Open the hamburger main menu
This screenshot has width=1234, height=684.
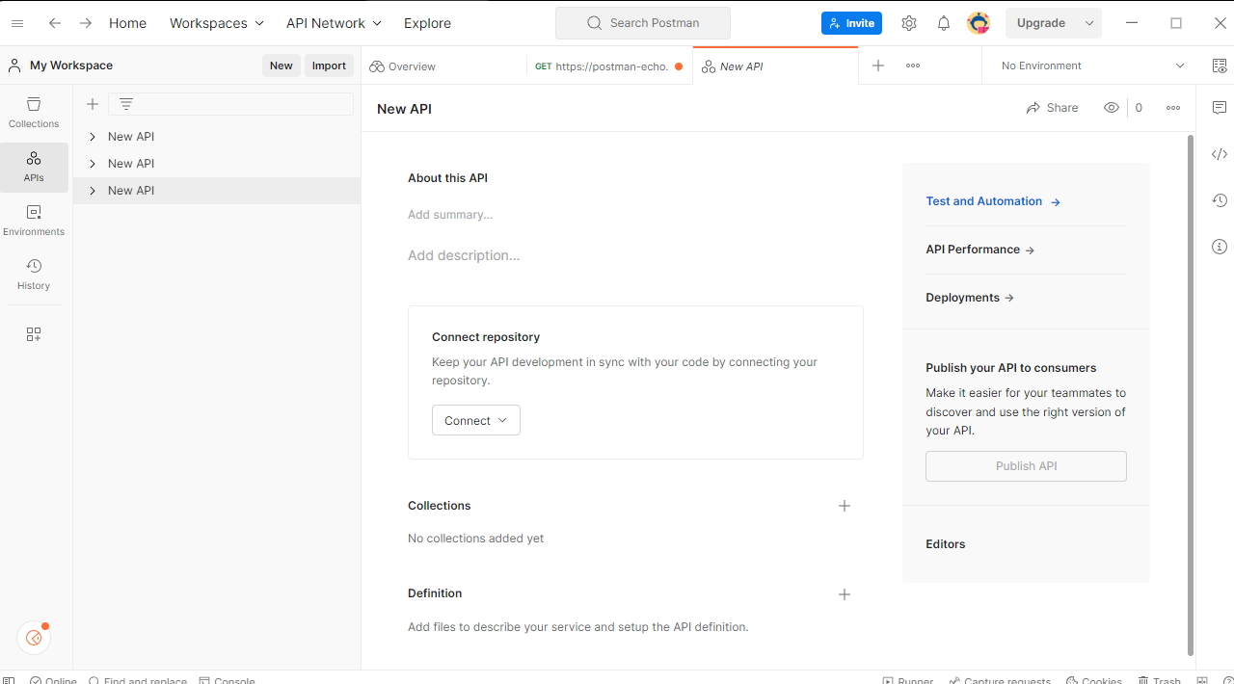pyautogui.click(x=17, y=23)
